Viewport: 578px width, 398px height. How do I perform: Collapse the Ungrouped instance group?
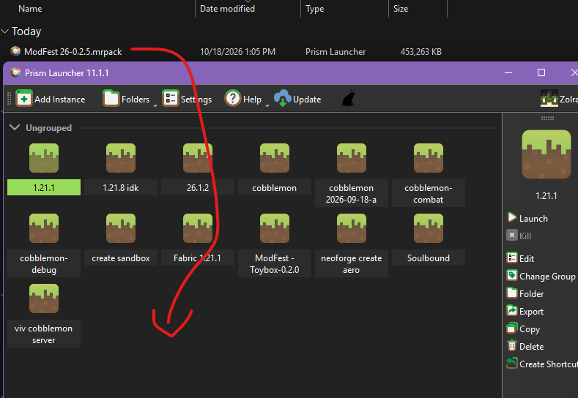15,128
